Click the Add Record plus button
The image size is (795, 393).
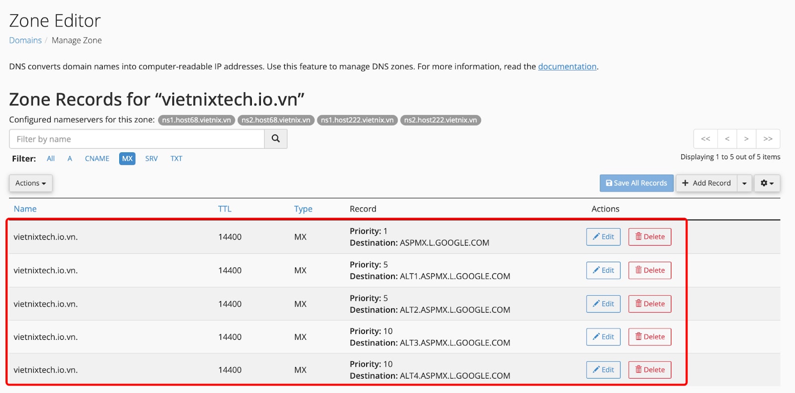coord(706,183)
